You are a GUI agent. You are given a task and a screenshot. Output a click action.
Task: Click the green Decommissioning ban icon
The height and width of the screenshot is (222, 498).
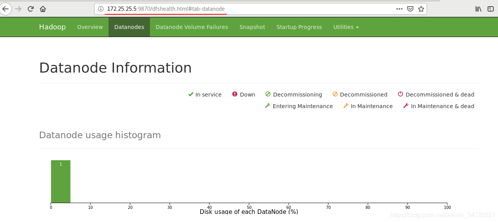click(268, 94)
